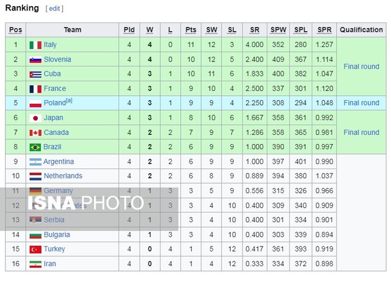Click the Turkey flag icon
Image resolution: width=391 pixels, height=282 pixels.
pos(35,249)
